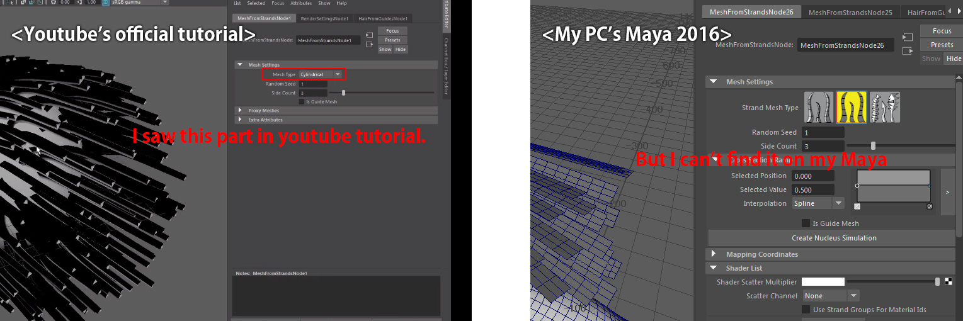Open the Mesh Type Cylindrical dropdown
This screenshot has height=321, width=963.
tap(321, 74)
